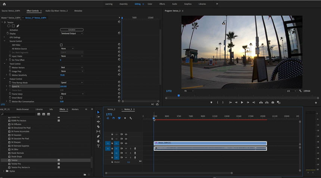Open the Motion Vectors Best dropdown
Viewport: 321px width, 178px height.
pos(72,67)
